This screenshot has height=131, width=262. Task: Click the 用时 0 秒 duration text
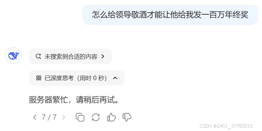pyautogui.click(x=92, y=78)
